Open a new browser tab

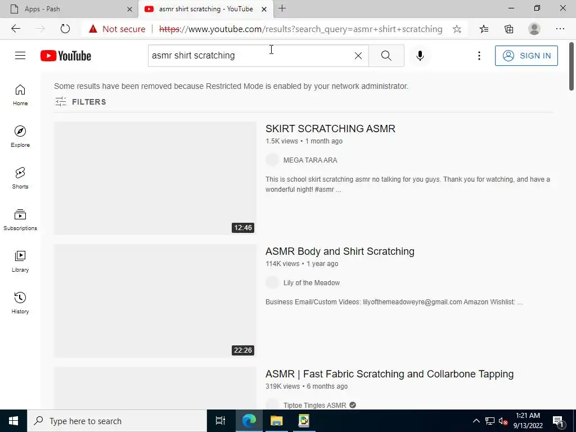pos(282,8)
